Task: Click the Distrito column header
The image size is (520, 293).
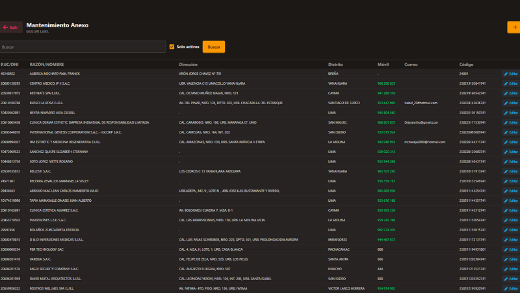Action: click(x=335, y=64)
